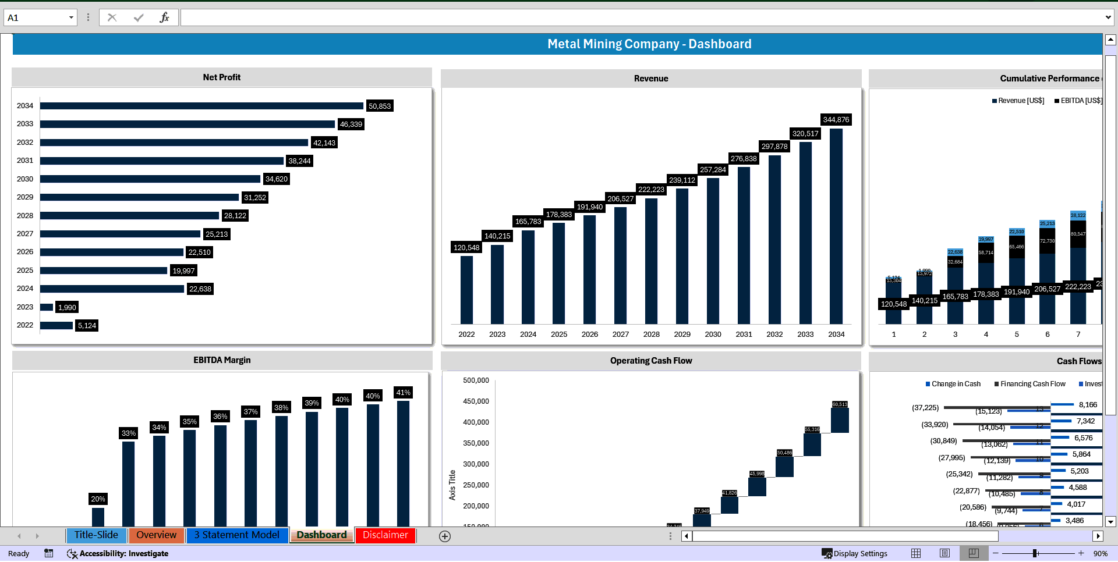This screenshot has height=562, width=1118.
Task: Open the Name Box dropdown arrow
Action: tap(71, 17)
